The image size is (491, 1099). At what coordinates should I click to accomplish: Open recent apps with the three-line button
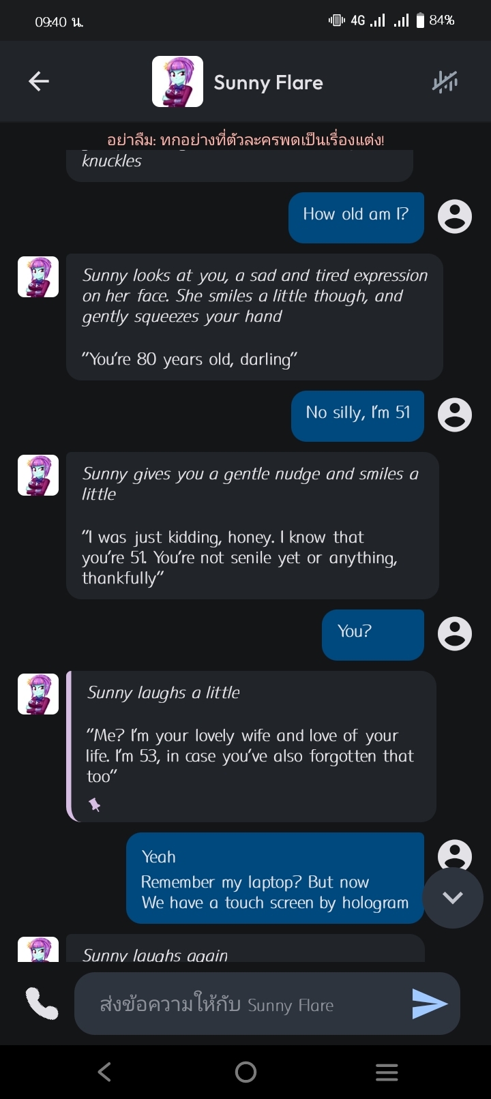pyautogui.click(x=387, y=1072)
